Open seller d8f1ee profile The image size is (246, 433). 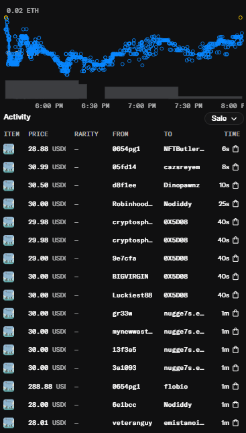[124, 185]
